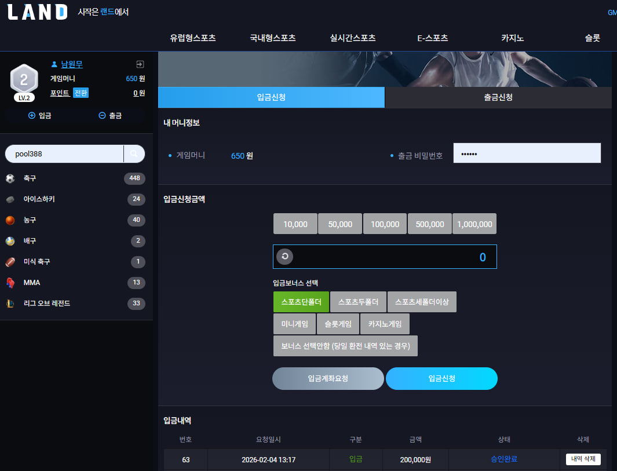The width and height of the screenshot is (617, 471).
Task: Click the 출금 minus icon link
Action: click(109, 116)
